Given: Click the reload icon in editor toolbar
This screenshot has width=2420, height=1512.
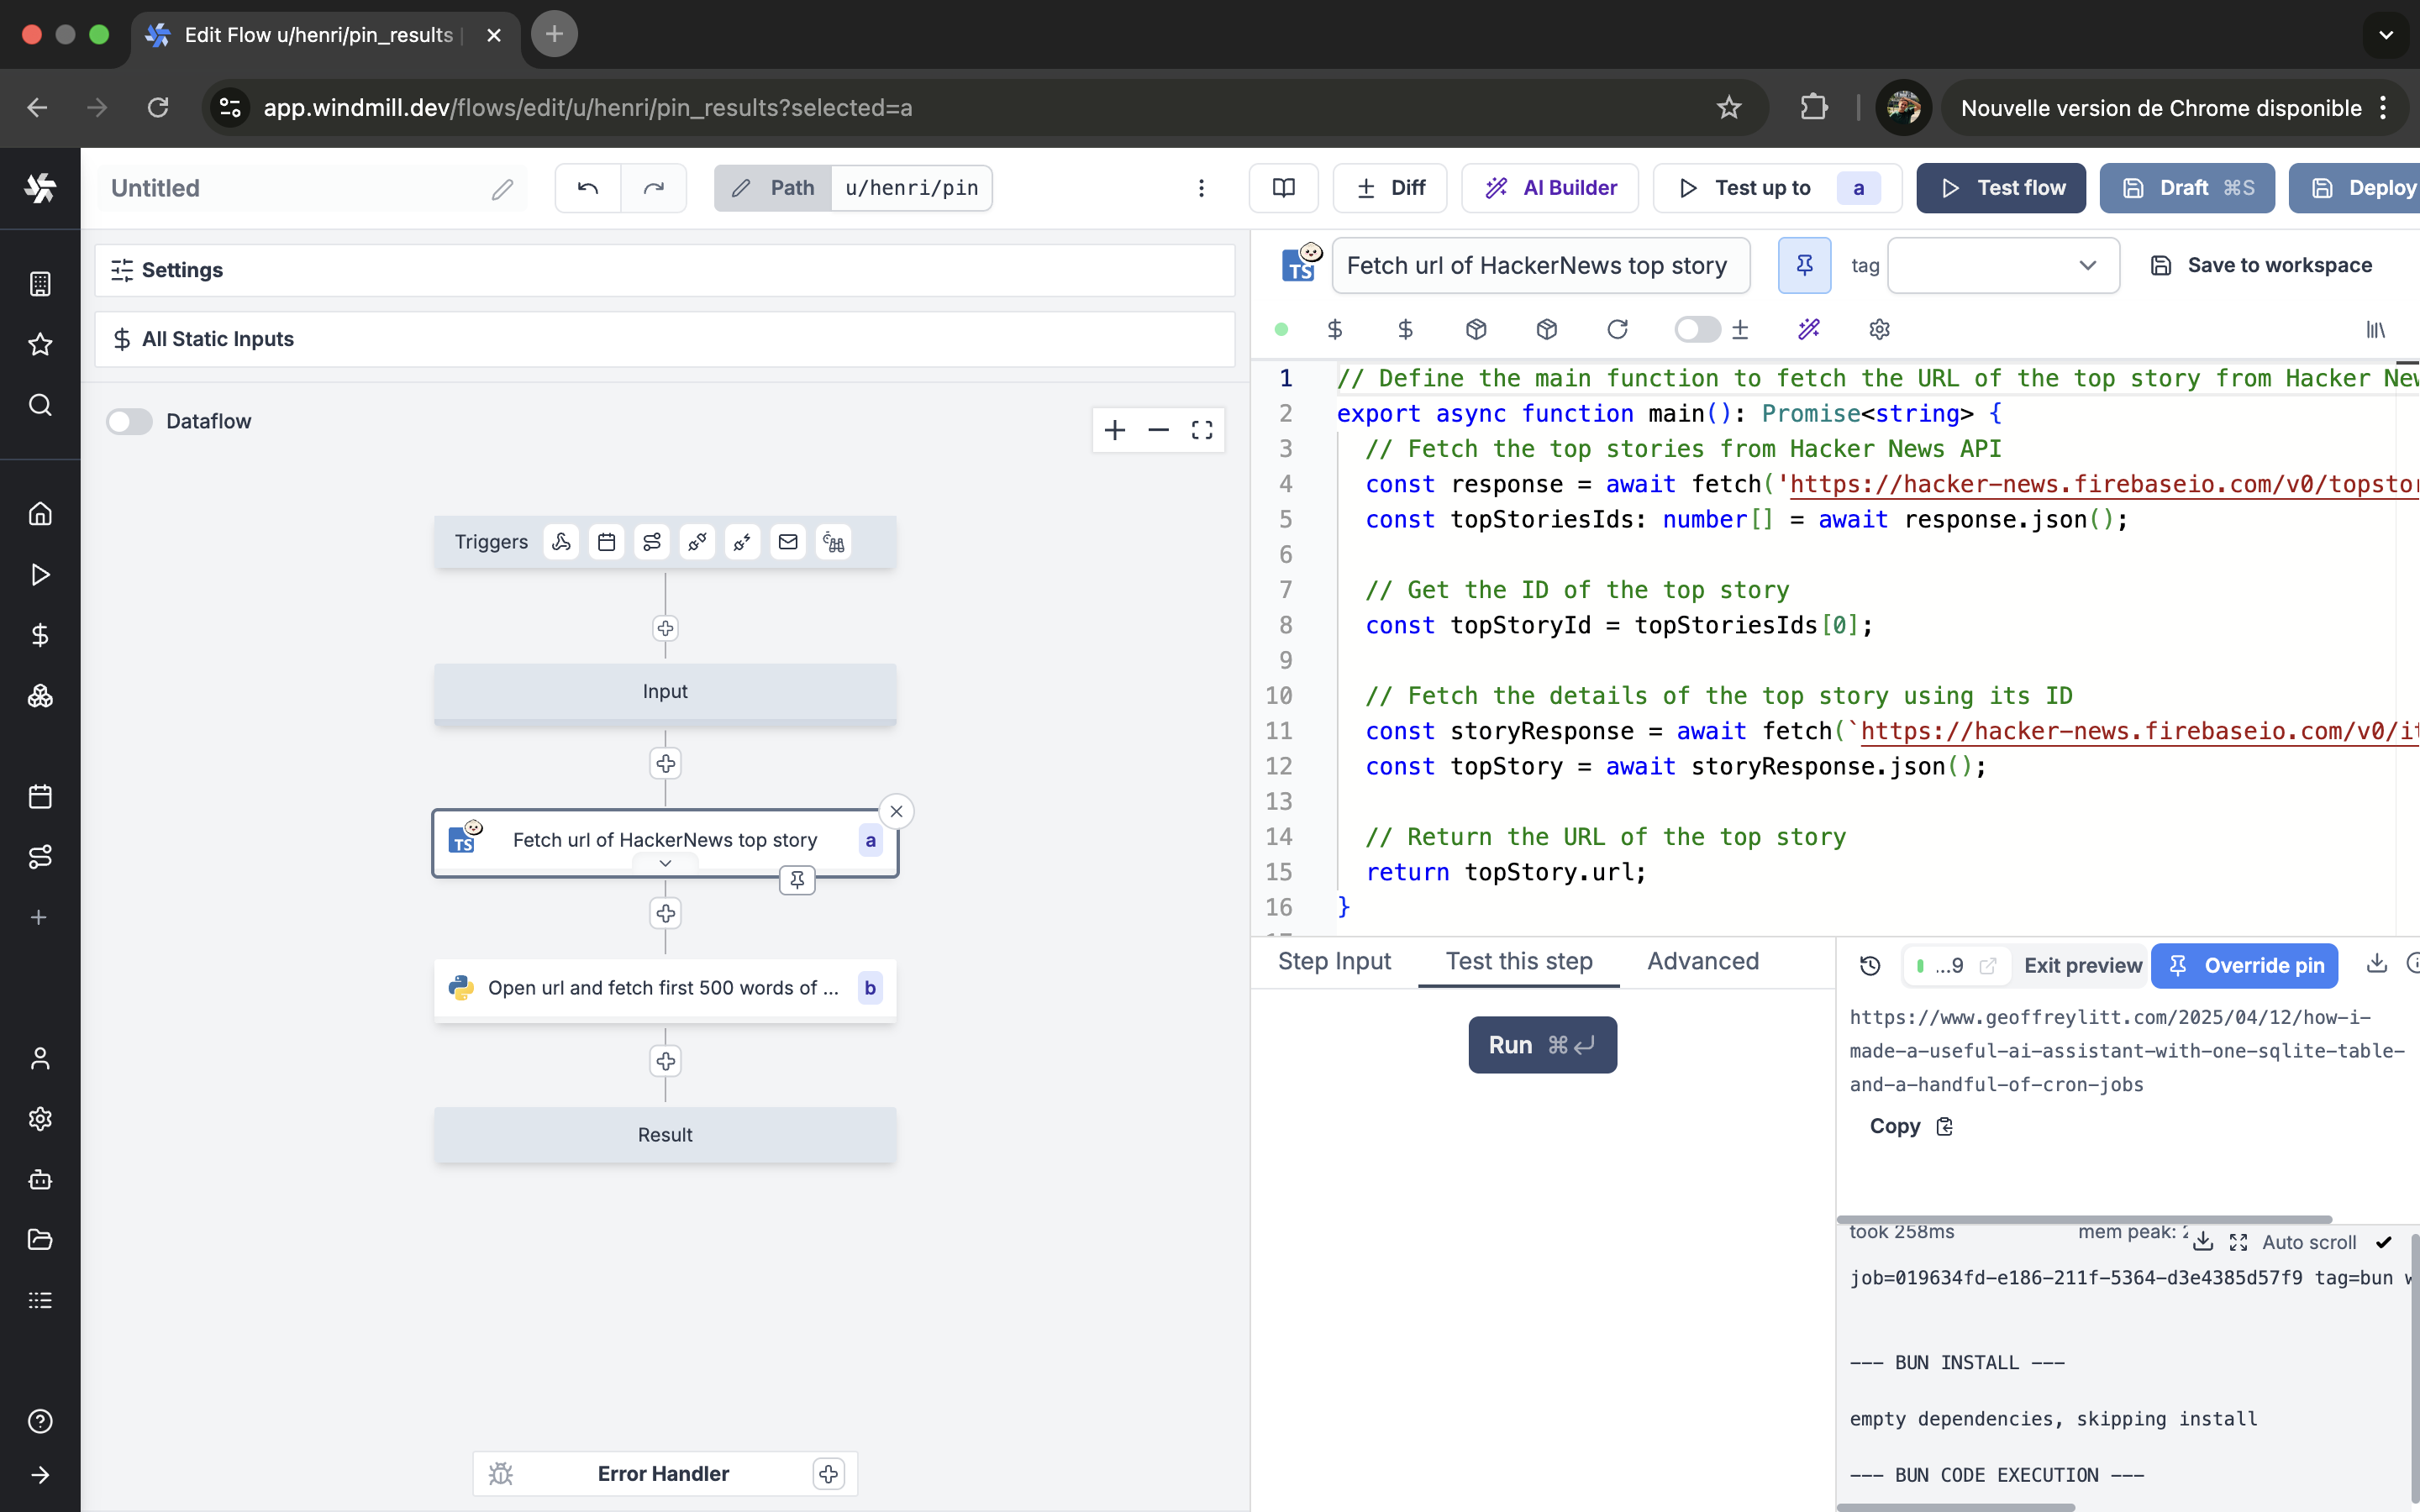Looking at the screenshot, I should [x=1617, y=329].
